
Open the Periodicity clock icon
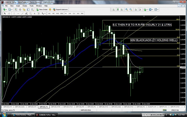[x=150, y=10]
